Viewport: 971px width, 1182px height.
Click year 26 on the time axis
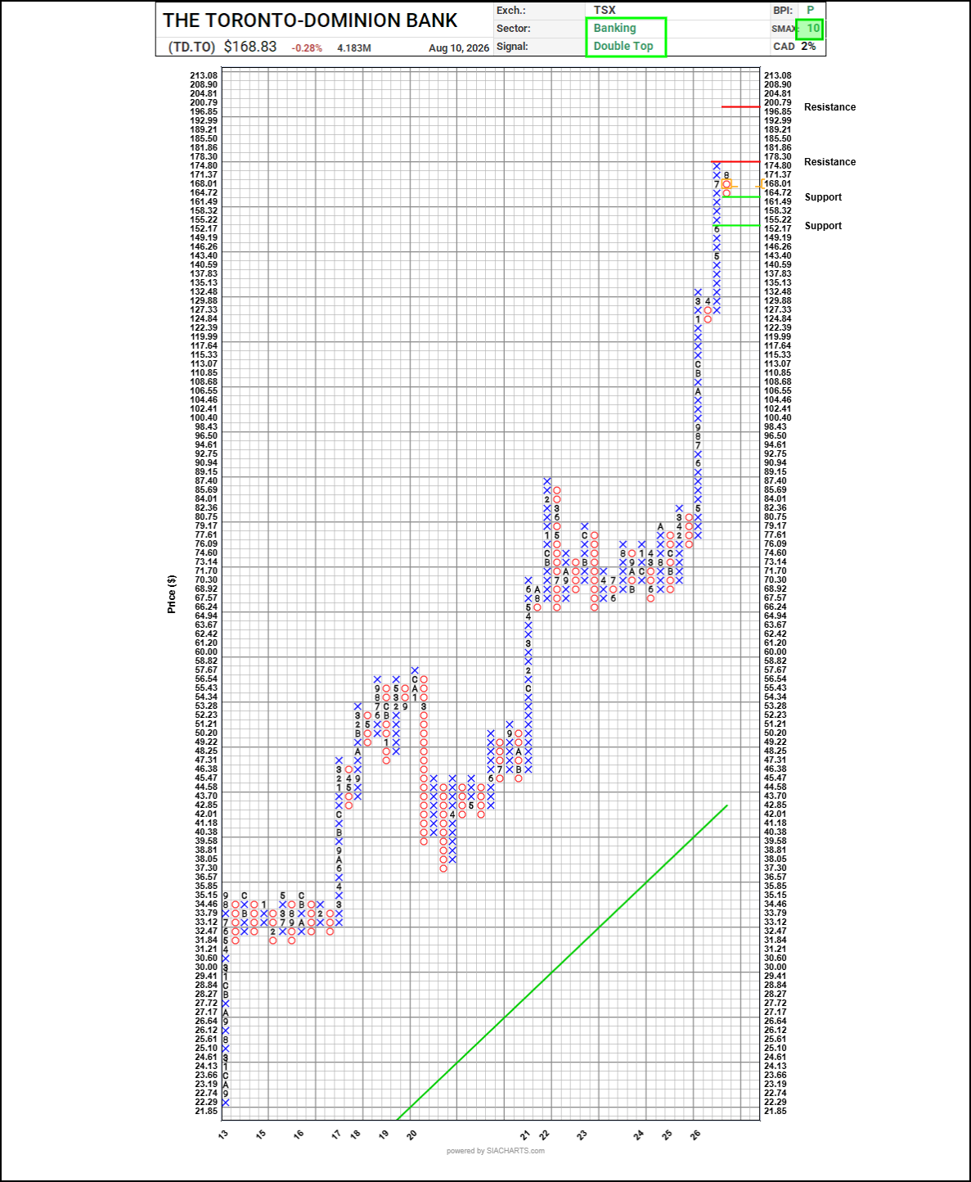695,1135
